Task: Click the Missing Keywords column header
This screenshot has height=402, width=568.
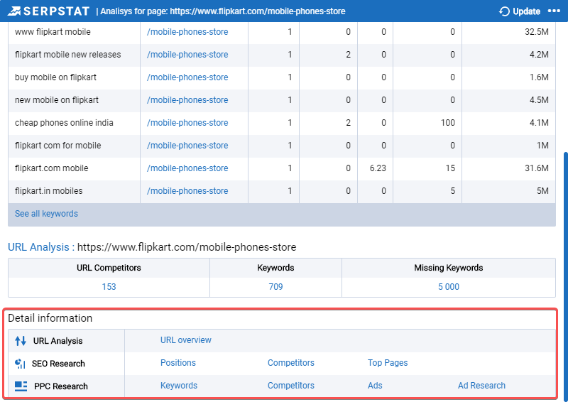Action: (x=449, y=268)
